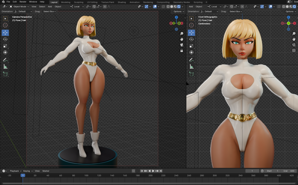Toggle snapping magnet in left viewport header
The height and width of the screenshot is (185, 298).
point(94,7)
